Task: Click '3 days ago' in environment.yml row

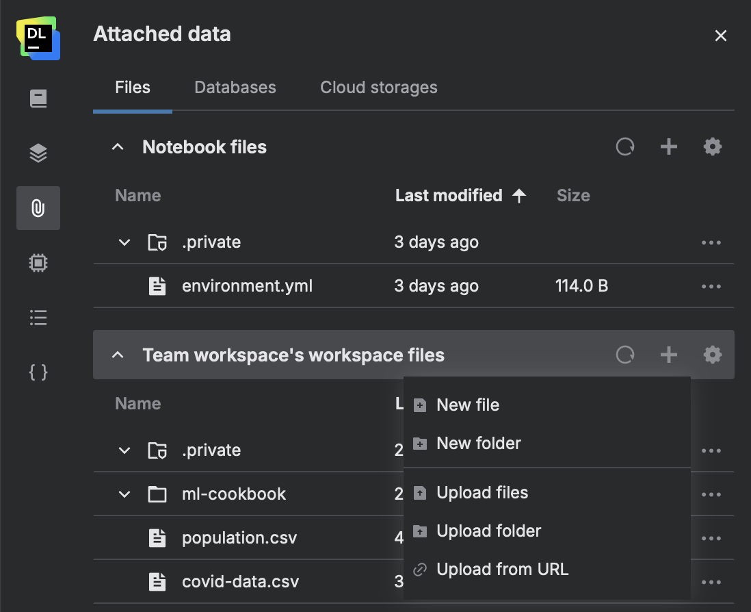Action: point(436,286)
